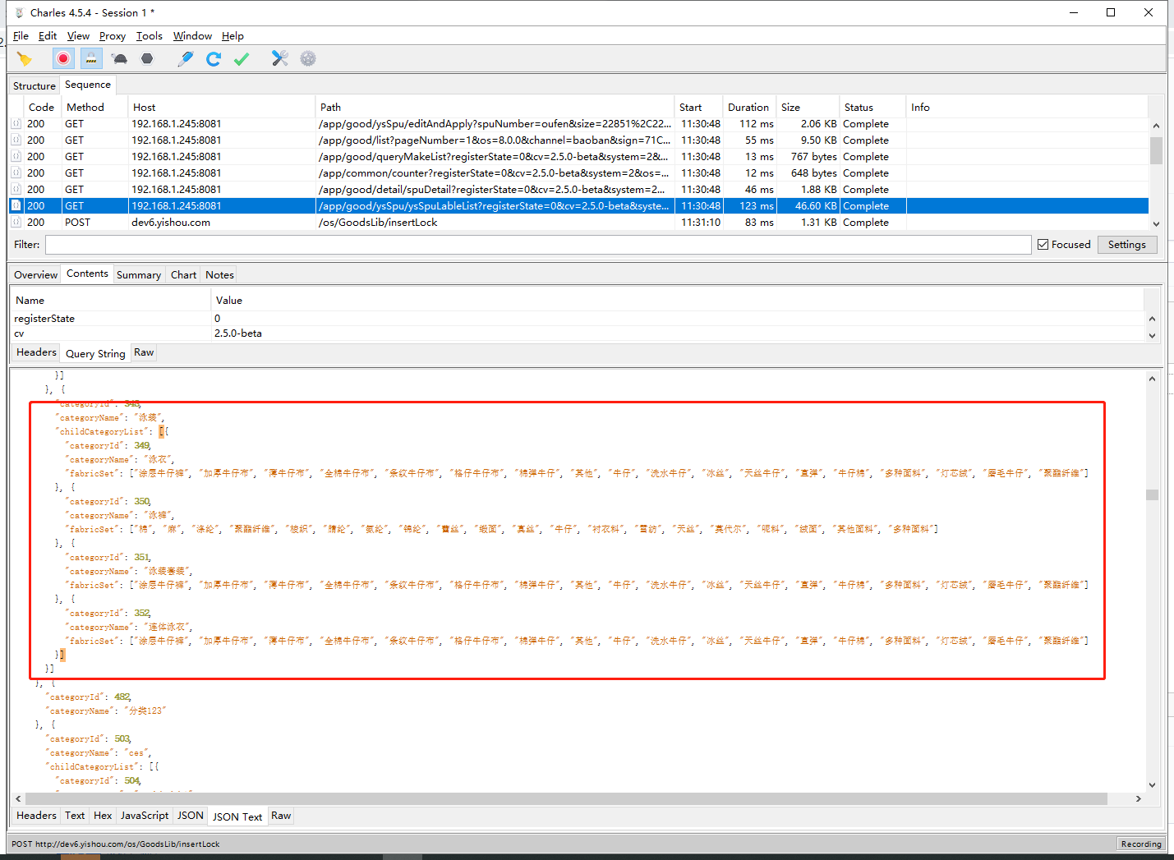Select the response Headers tab at bottom
Screen dimensions: 1174x860
36,816
